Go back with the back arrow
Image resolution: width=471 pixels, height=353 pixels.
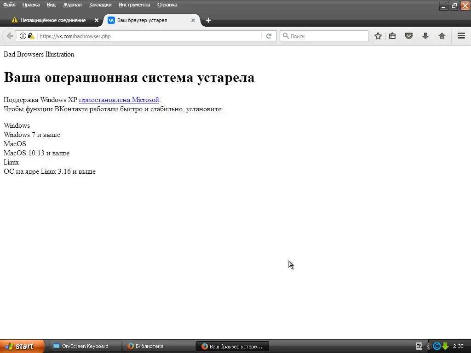pos(10,36)
